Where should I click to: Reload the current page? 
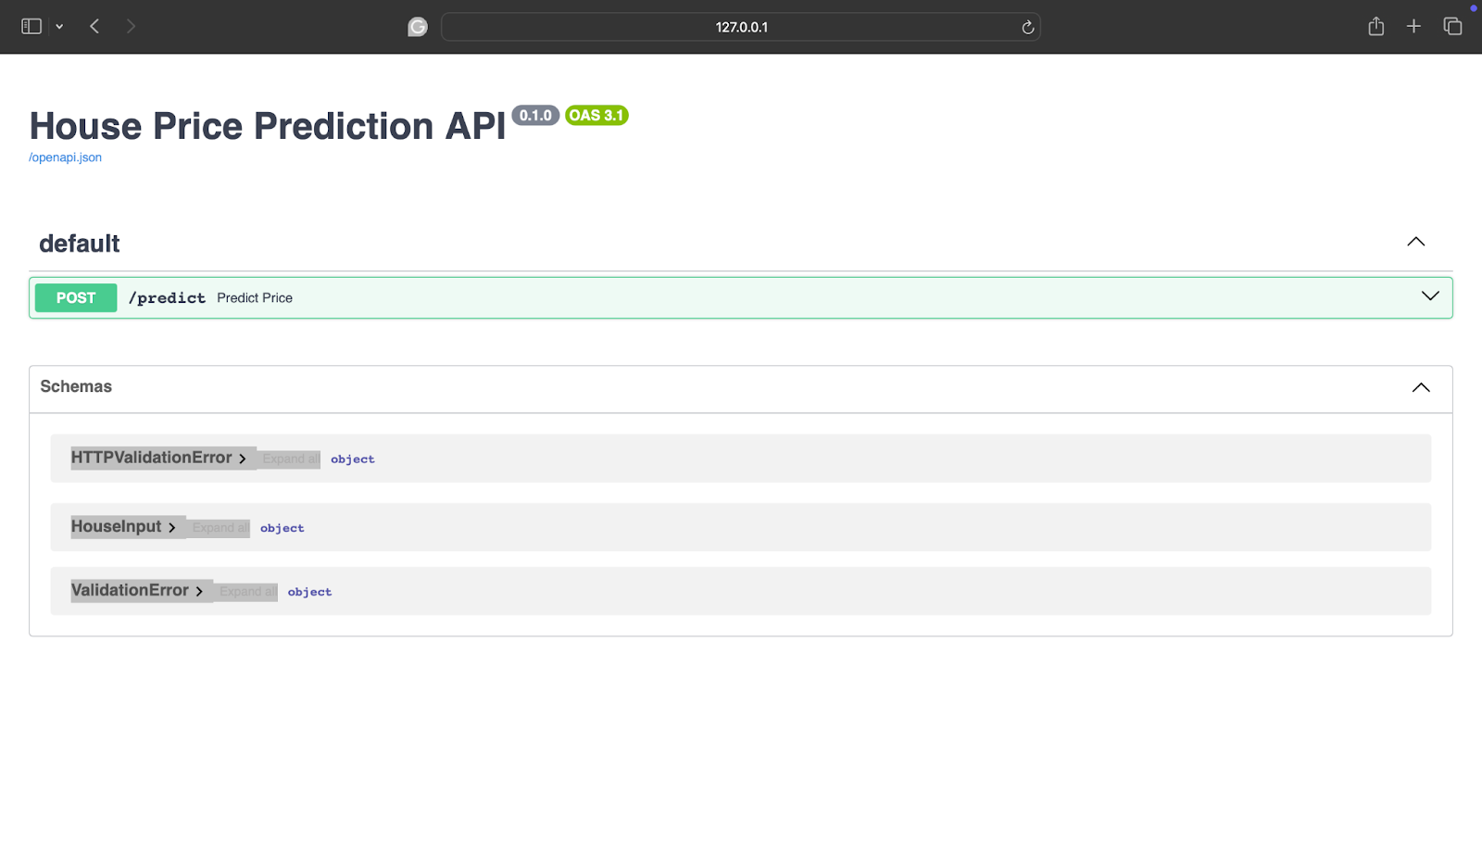point(1027,27)
